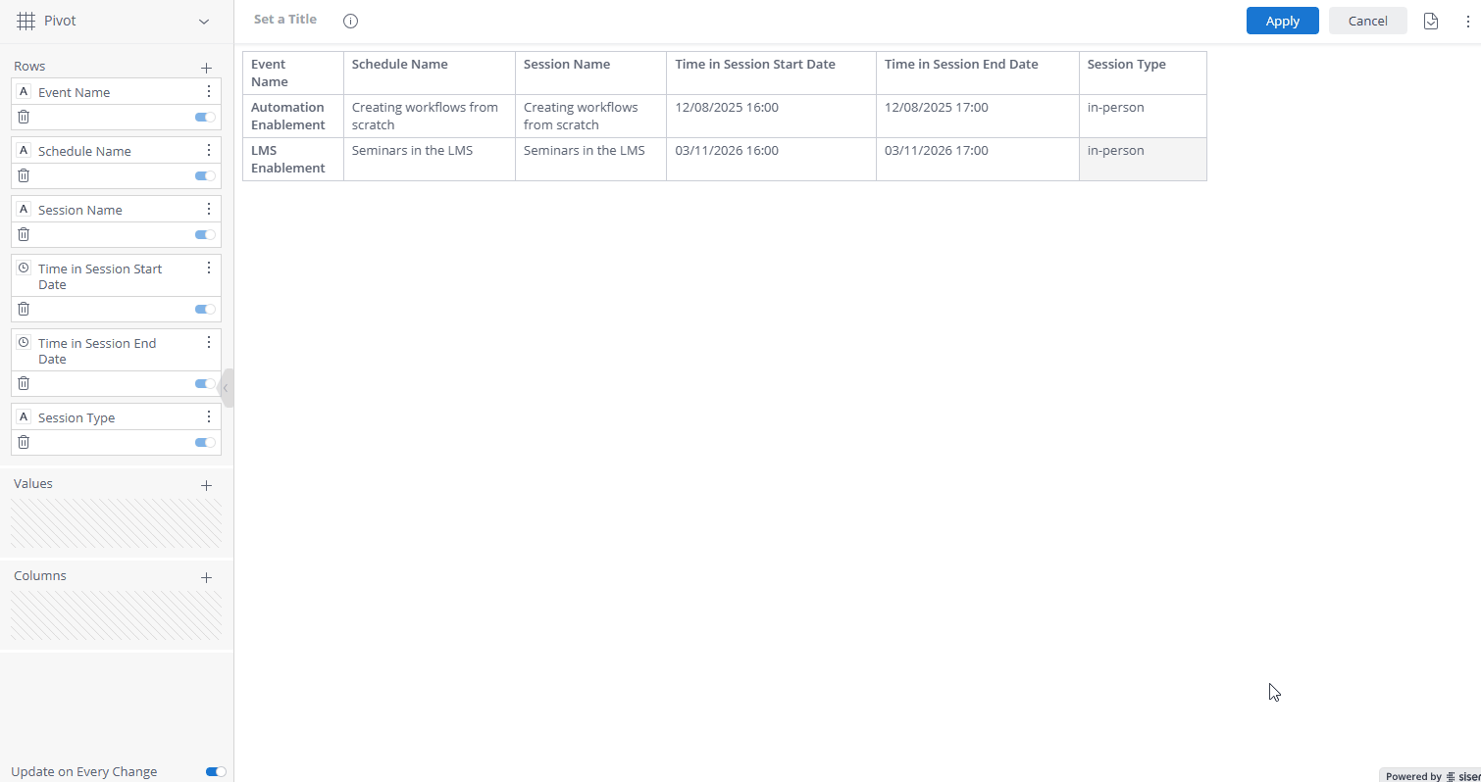Add a new field to Rows with plus icon

point(206,67)
